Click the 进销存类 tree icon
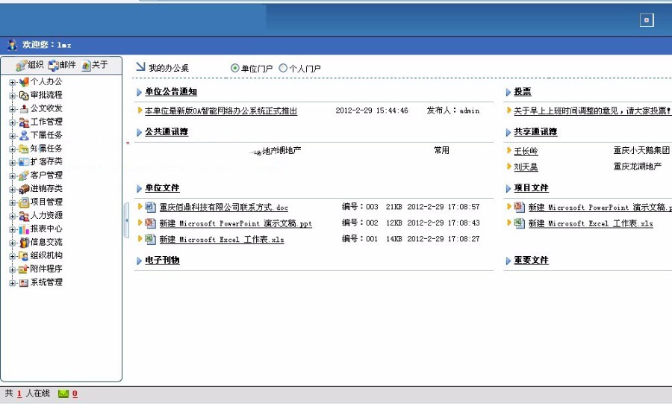Image resolution: width=672 pixels, height=404 pixels. (24, 188)
